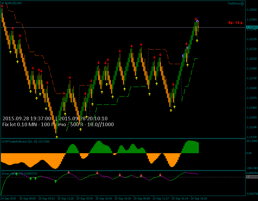The height and width of the screenshot is (201, 258).
Task: Click time axis label 28 Sep 16:14
Action: pyautogui.click(x=180, y=199)
